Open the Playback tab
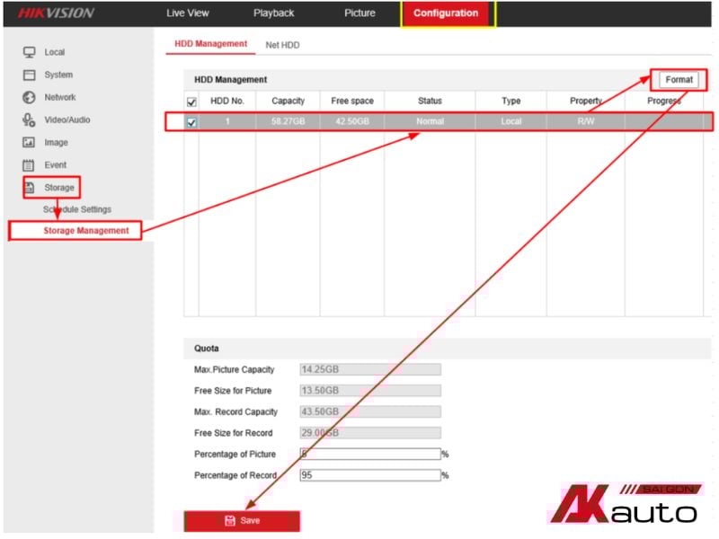 point(273,13)
